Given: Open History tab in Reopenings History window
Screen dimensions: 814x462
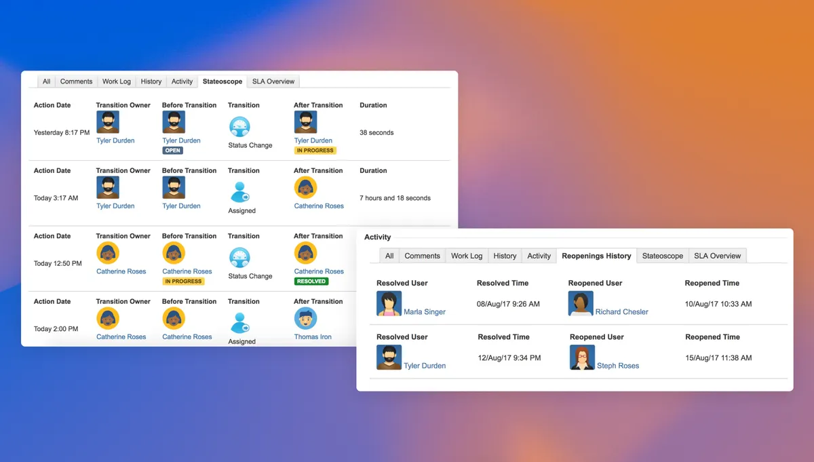Looking at the screenshot, I should pyautogui.click(x=505, y=256).
